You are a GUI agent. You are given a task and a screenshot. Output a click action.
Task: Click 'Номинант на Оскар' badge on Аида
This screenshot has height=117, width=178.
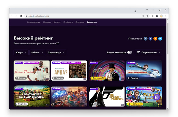coord(71,63)
